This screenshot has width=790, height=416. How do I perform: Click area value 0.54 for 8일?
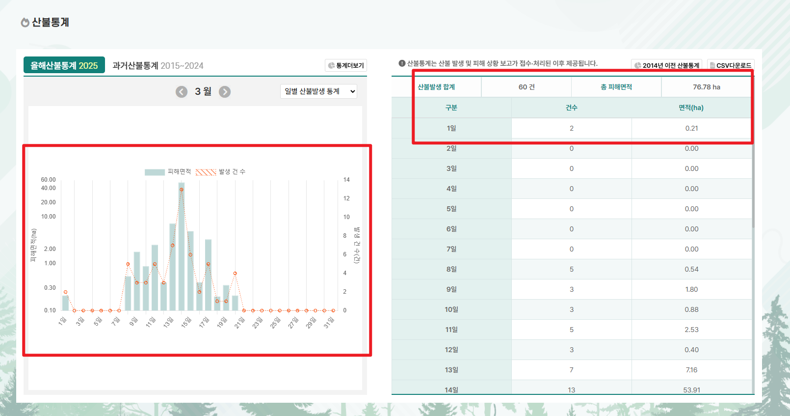coord(691,269)
